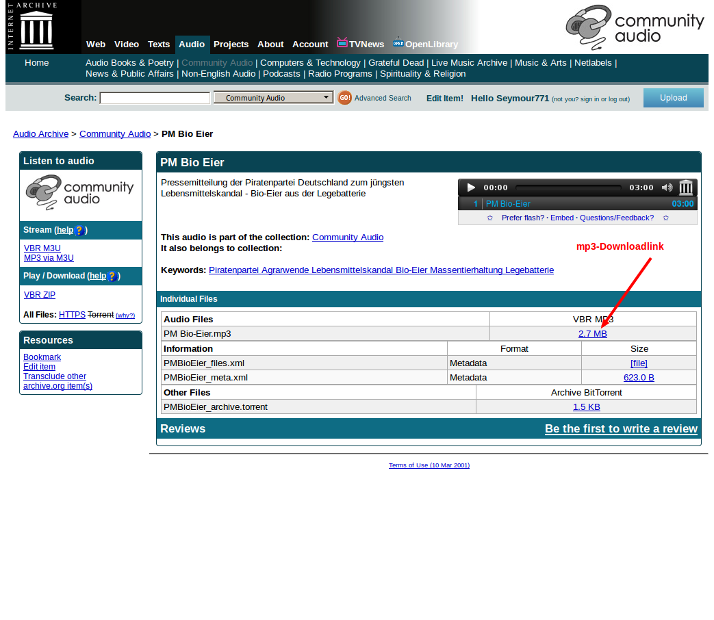This screenshot has width=714, height=620.
Task: Open the TVNews icon link
Action: (342, 43)
